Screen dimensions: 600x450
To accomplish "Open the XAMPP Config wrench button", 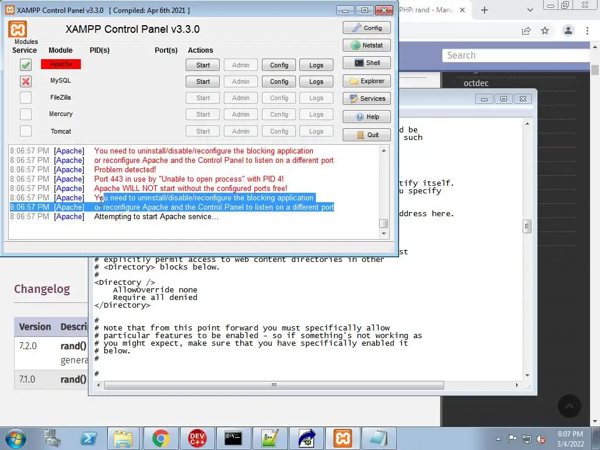I will (367, 28).
